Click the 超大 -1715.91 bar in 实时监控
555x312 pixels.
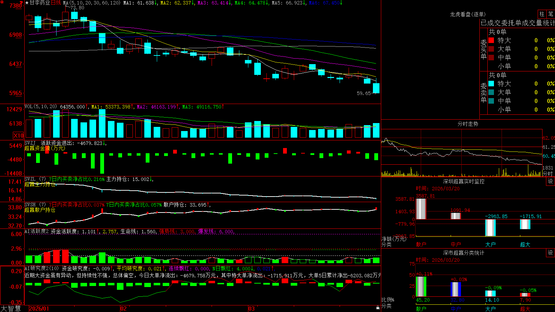click(525, 224)
